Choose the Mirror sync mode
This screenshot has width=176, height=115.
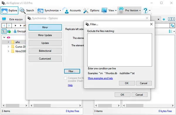(x=45, y=27)
